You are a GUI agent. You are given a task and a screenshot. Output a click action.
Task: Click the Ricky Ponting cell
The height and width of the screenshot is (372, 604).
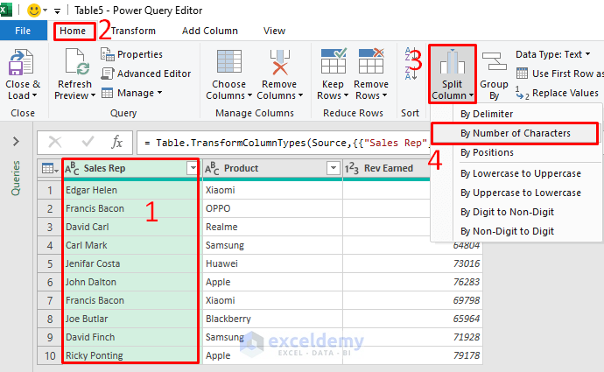tap(131, 355)
